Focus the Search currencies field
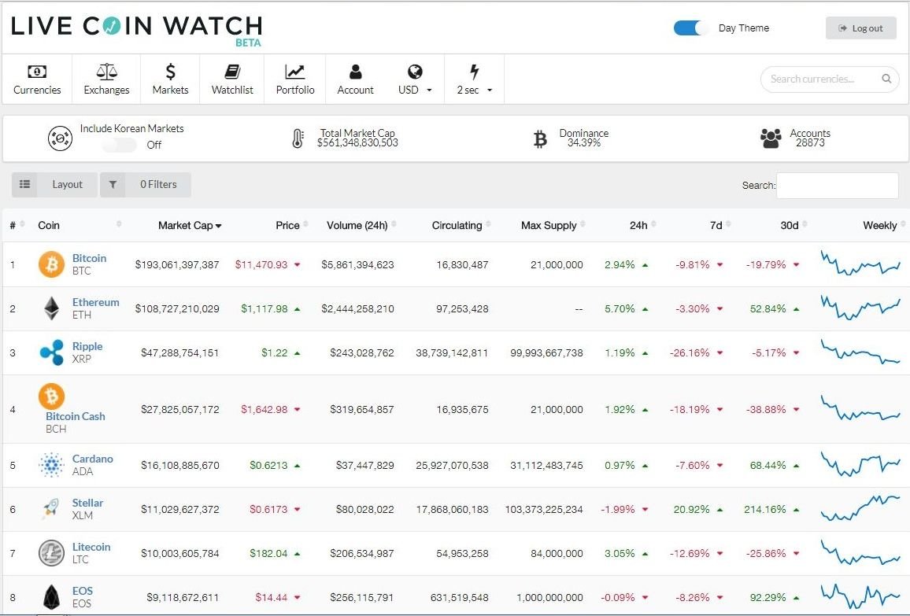910x616 pixels. click(x=830, y=79)
